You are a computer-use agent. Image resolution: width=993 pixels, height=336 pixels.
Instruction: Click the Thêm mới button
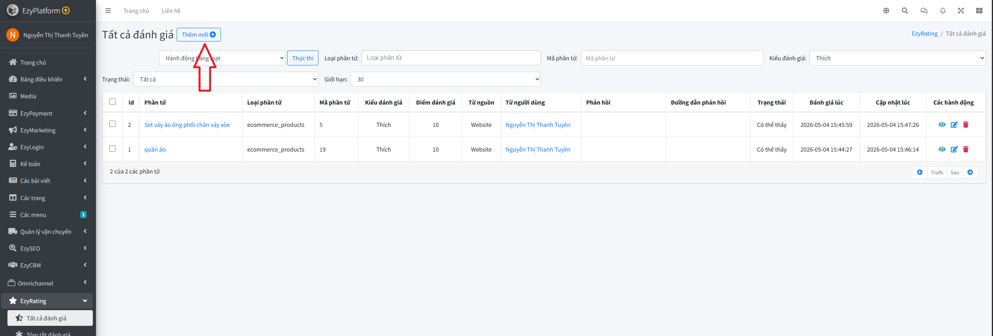pyautogui.click(x=199, y=34)
